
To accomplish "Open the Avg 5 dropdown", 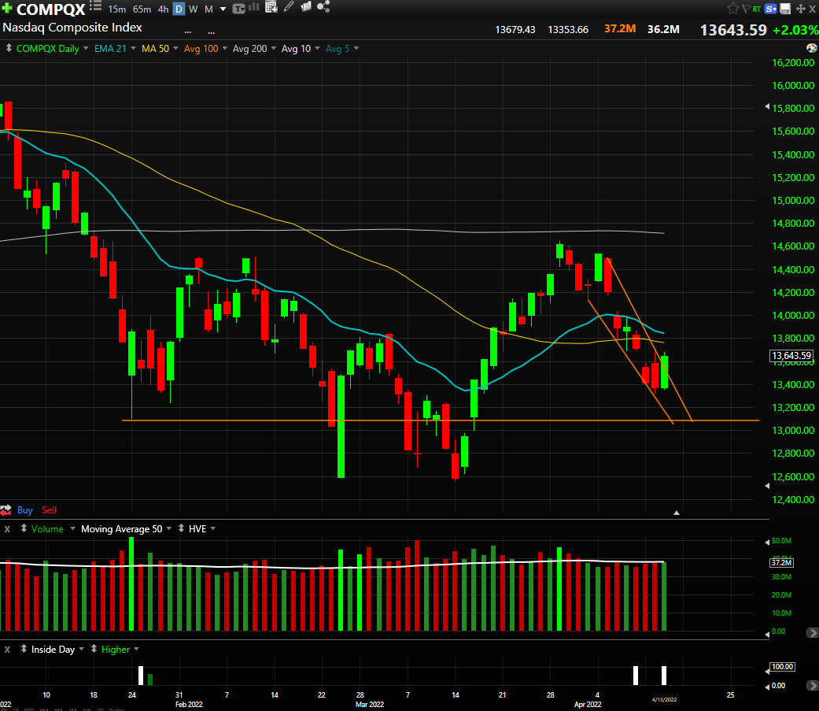I will [x=356, y=48].
